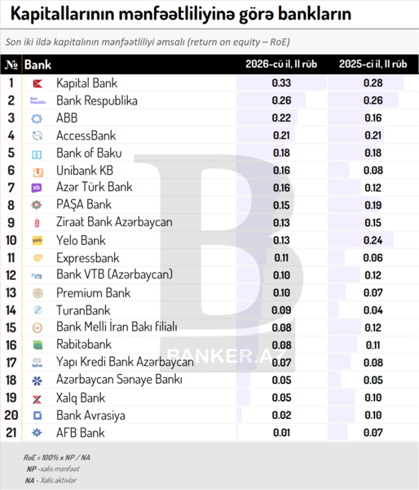This screenshot has height=490, width=419.
Task: Click ABB's 2026 value 0.22
Action: pyautogui.click(x=281, y=118)
